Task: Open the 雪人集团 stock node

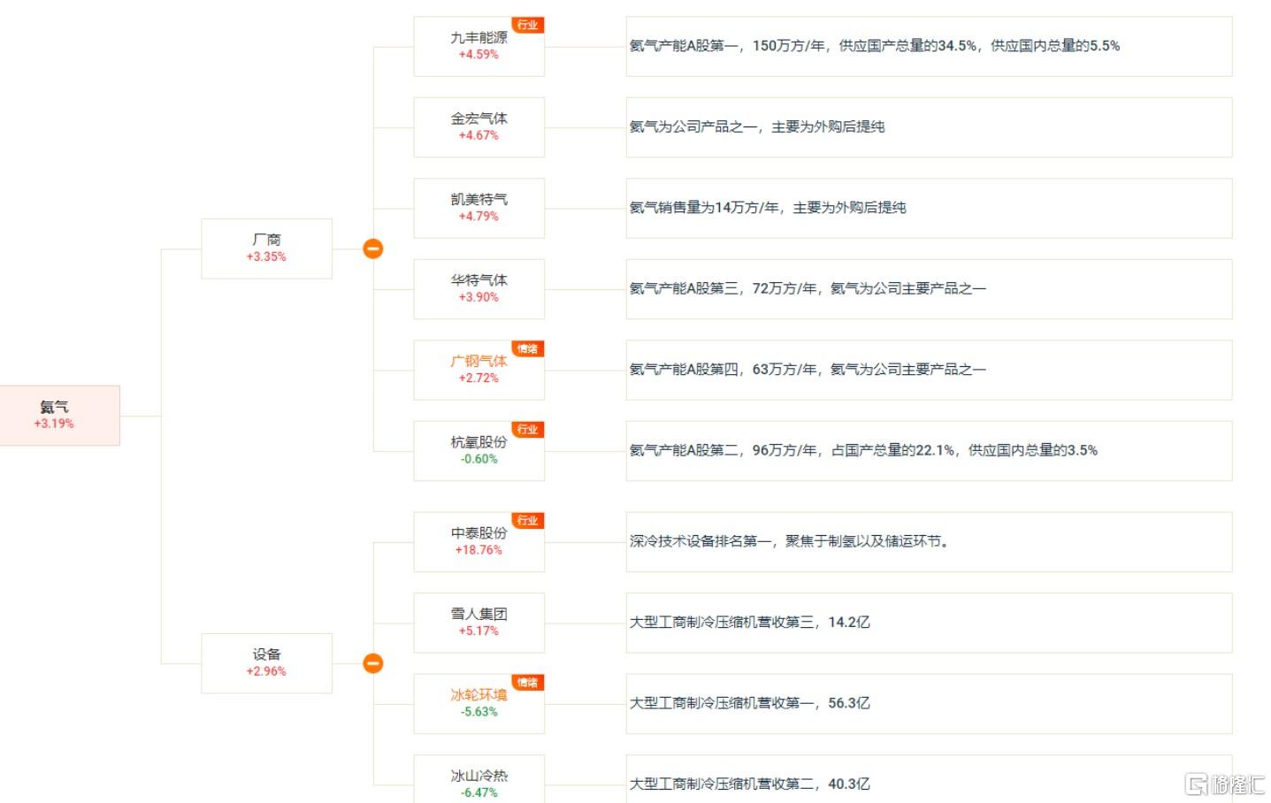Action: click(479, 623)
